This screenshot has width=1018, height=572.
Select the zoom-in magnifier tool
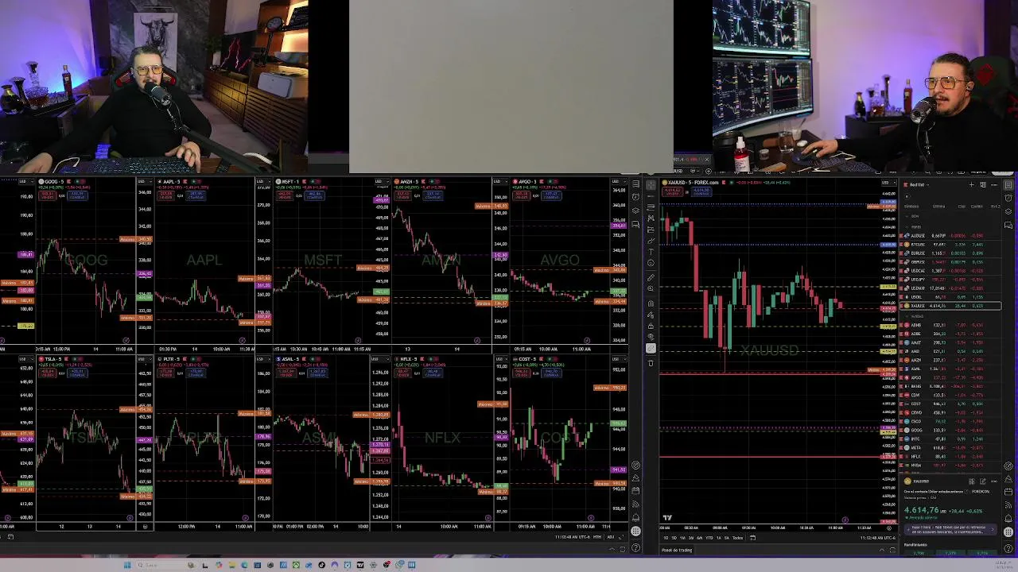click(x=651, y=288)
